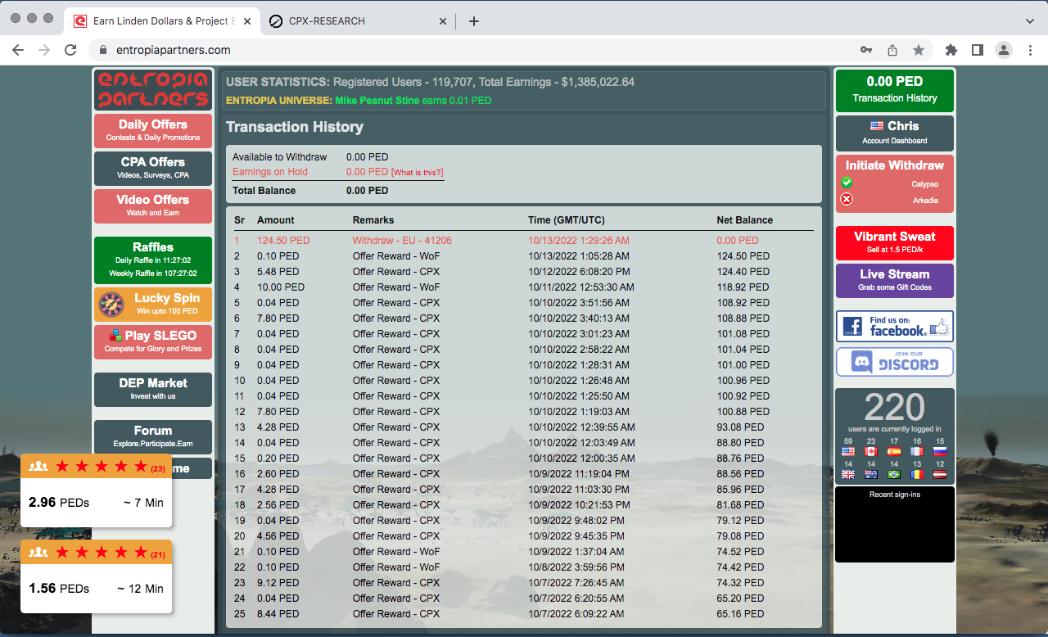Image resolution: width=1048 pixels, height=637 pixels.
Task: Open the browser extensions puzzle icon
Action: click(951, 50)
